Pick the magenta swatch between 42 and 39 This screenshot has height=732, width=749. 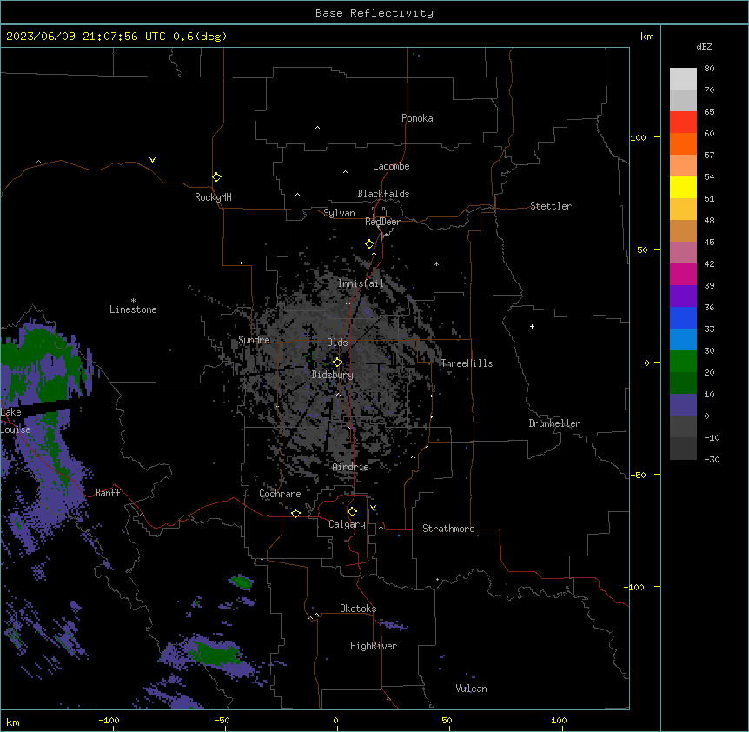(x=683, y=274)
